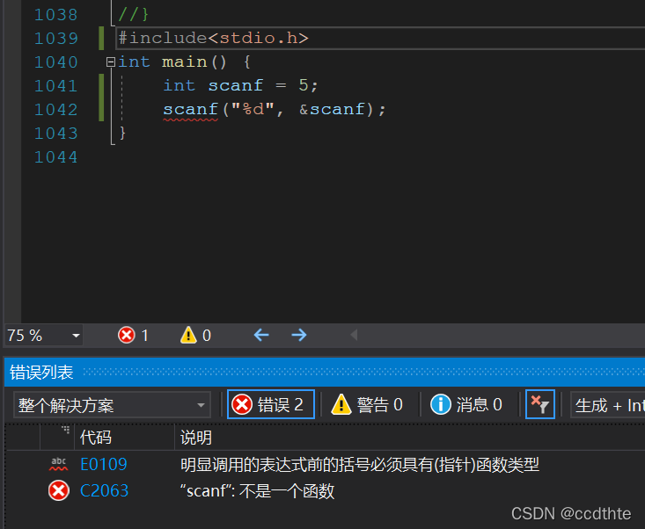Image resolution: width=645 pixels, height=529 pixels.
Task: Select the IntelliSense abc squiggle icon row
Action: pos(58,464)
